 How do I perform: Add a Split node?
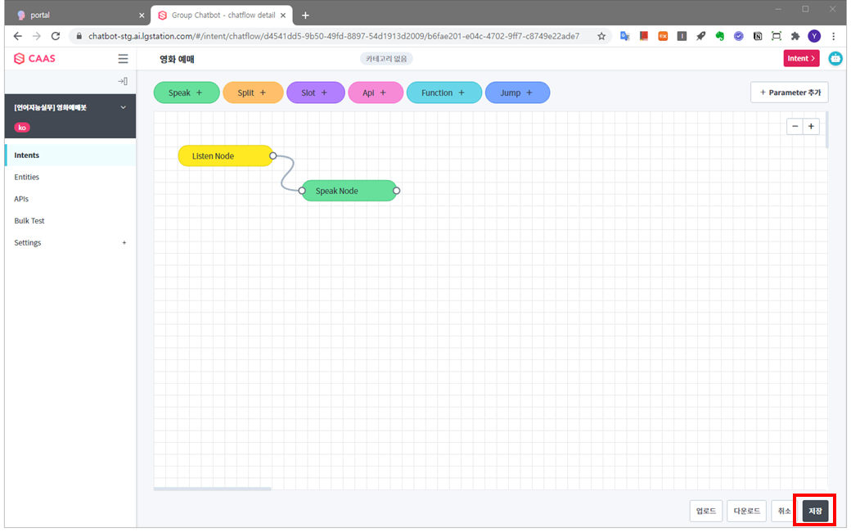point(252,93)
